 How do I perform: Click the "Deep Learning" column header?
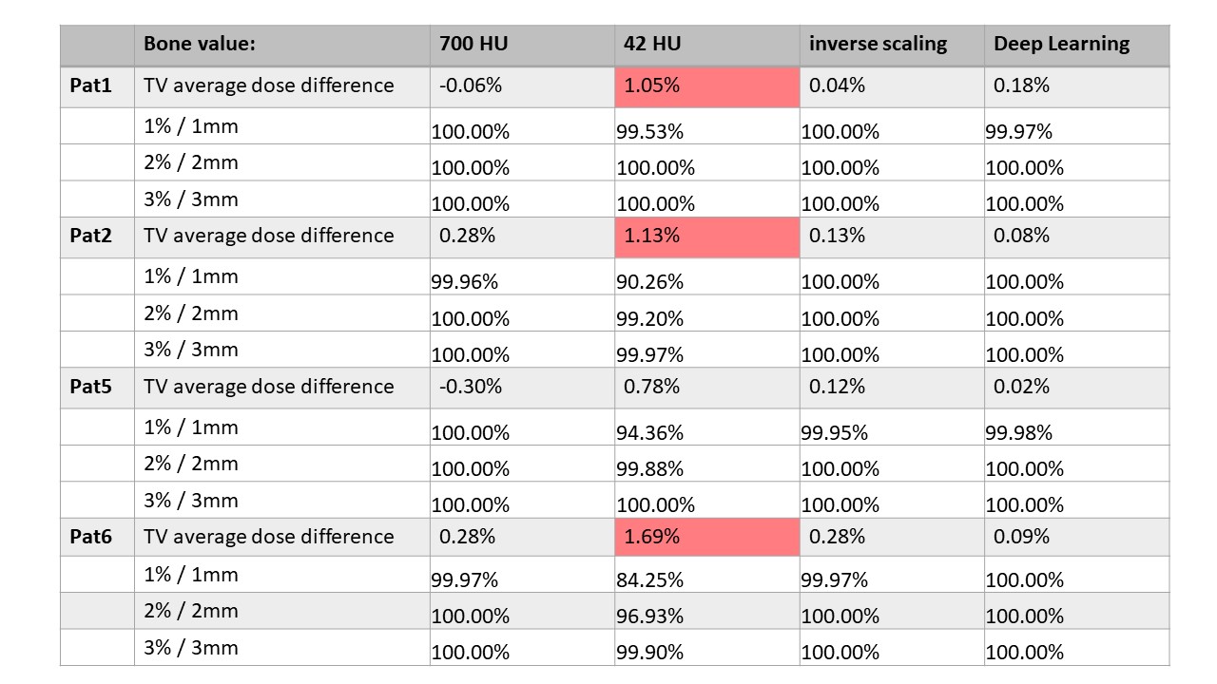1061,44
